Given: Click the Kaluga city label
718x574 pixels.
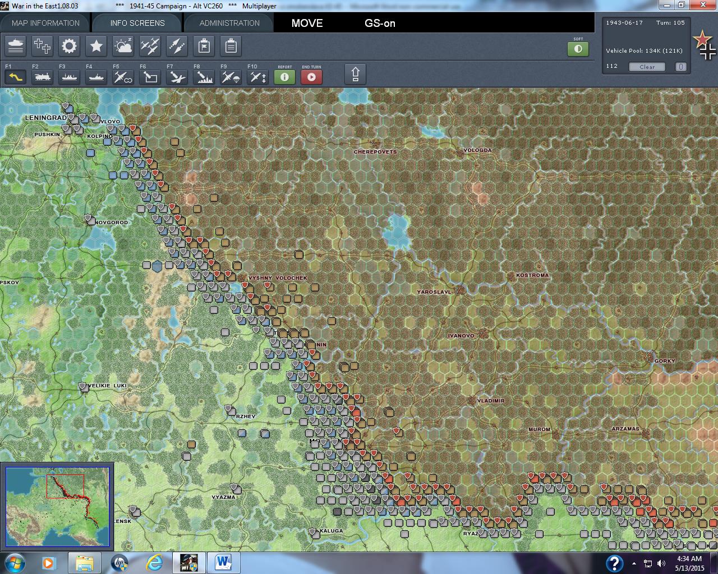Looking at the screenshot, I should tap(331, 531).
